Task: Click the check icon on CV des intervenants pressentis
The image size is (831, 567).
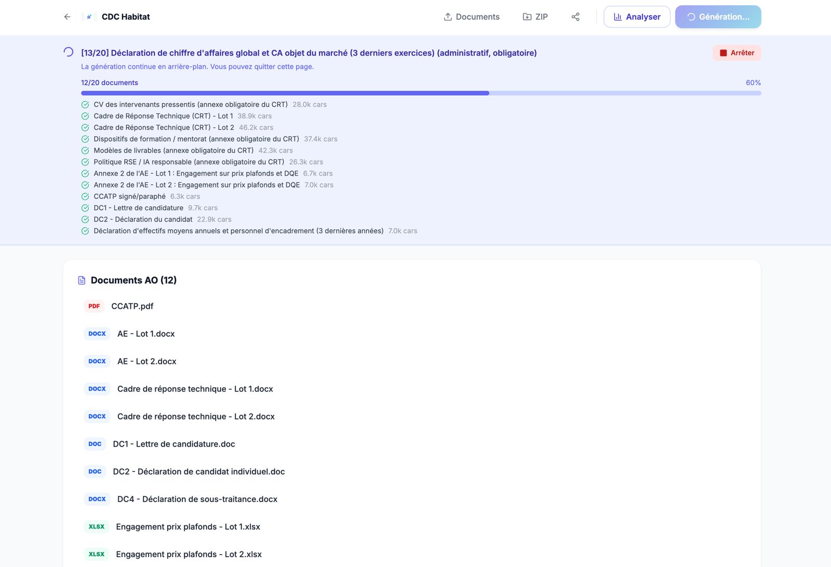Action: tap(85, 104)
